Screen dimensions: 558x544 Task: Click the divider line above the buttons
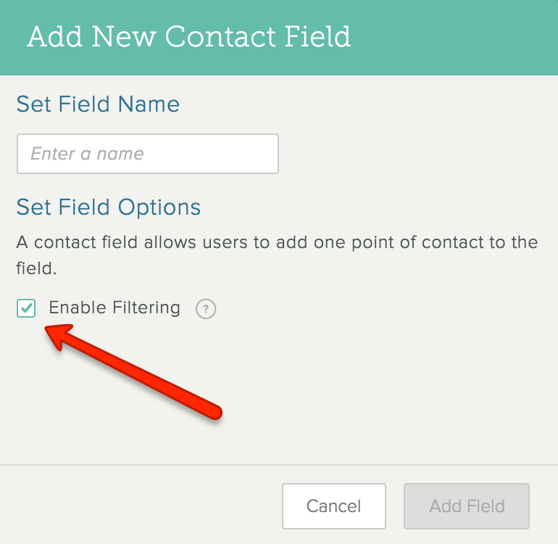tap(279, 465)
